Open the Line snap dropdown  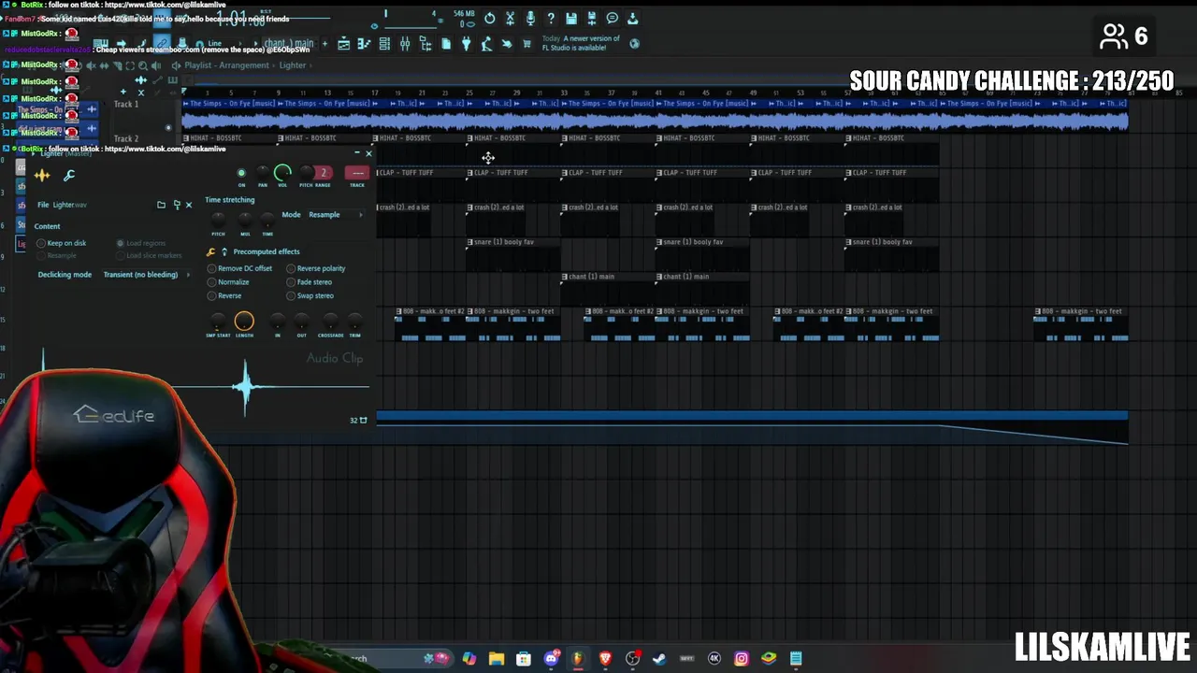click(x=223, y=43)
